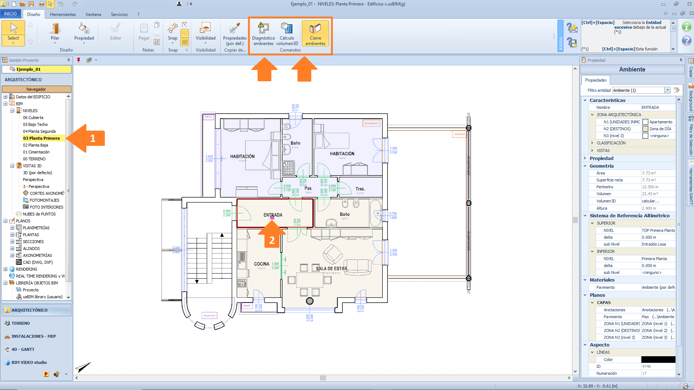Open the Filtro entidad dropdown
Image resolution: width=694 pixels, height=390 pixels.
[x=667, y=90]
